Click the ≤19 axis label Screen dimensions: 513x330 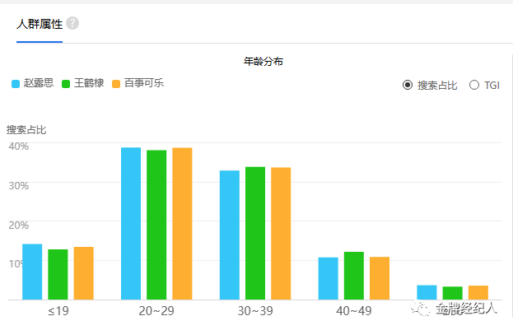click(58, 311)
